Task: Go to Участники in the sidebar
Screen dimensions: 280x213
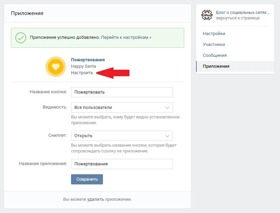Action: pos(214,45)
